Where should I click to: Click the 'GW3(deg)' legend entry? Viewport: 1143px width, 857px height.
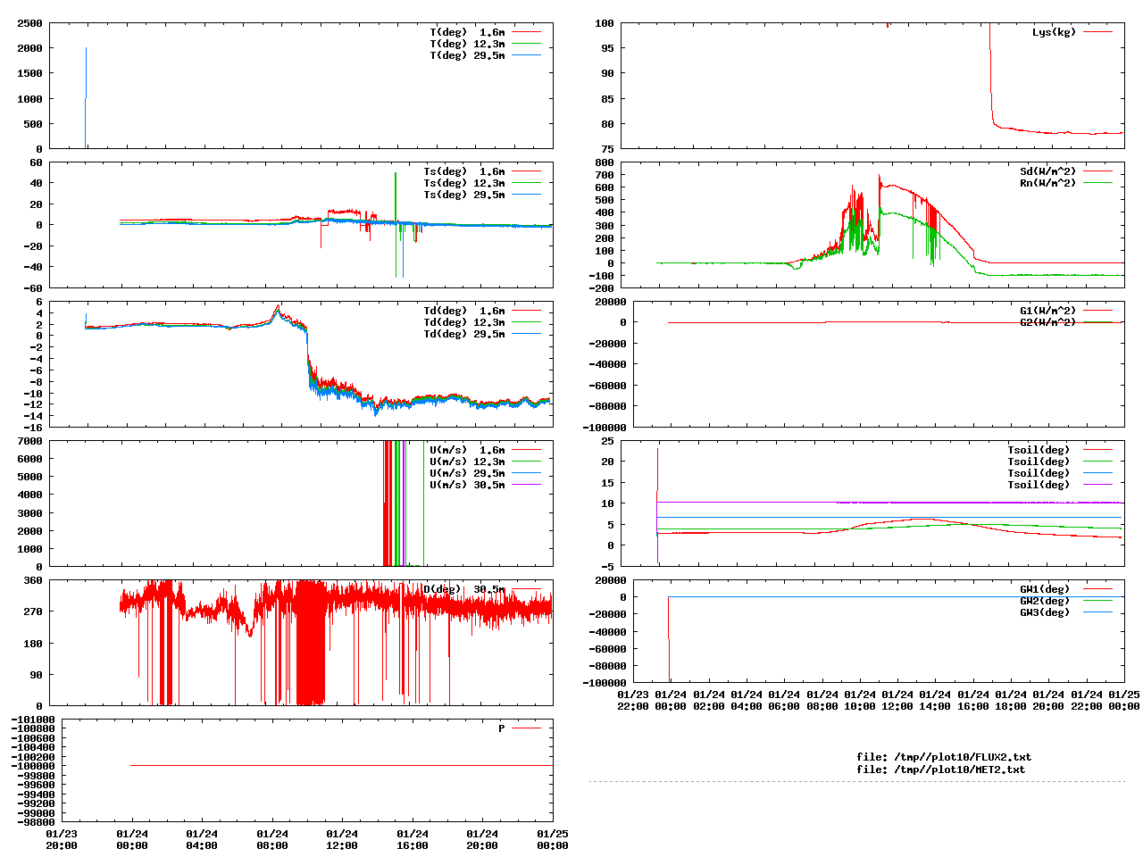[x=1045, y=612]
